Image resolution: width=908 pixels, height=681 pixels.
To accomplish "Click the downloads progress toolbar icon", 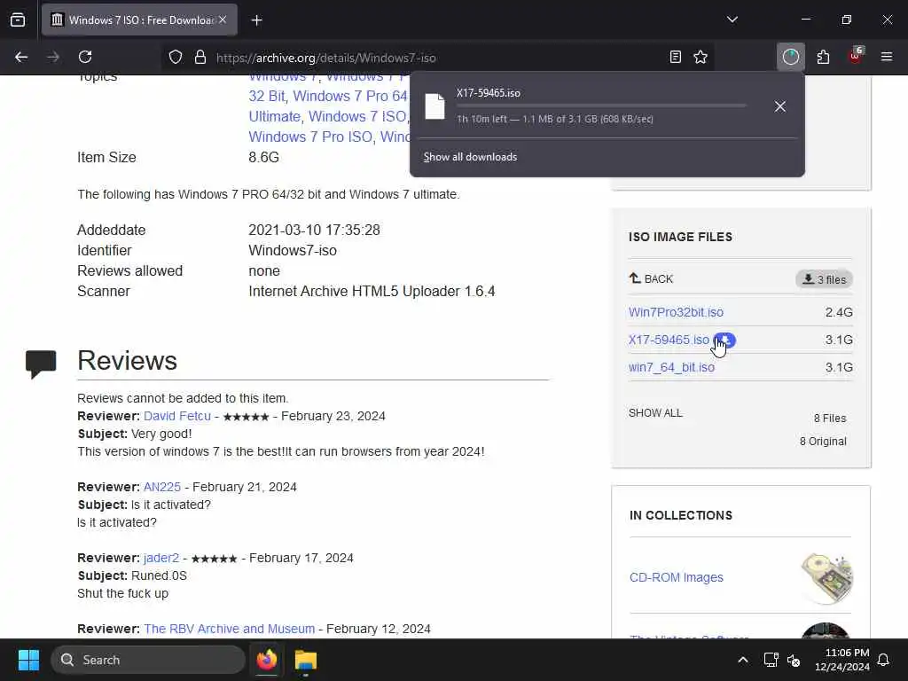I will tap(790, 57).
